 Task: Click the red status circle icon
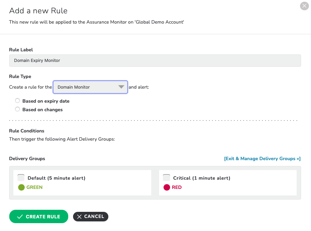click(167, 187)
